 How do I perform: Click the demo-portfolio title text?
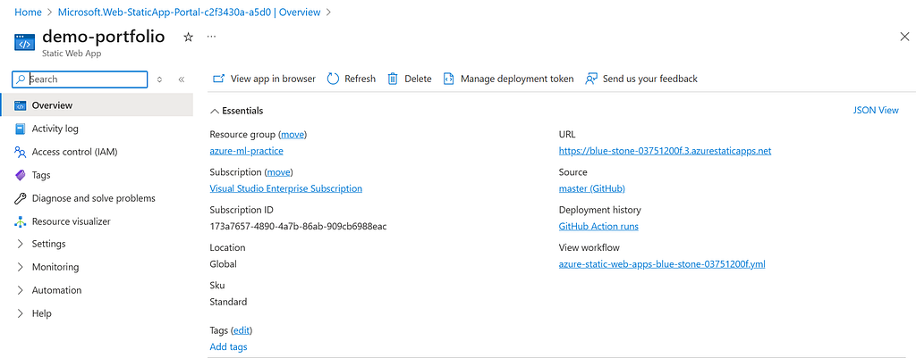coord(104,37)
